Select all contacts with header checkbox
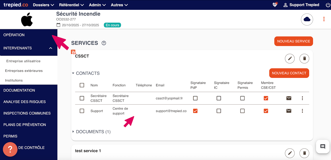 (82, 85)
